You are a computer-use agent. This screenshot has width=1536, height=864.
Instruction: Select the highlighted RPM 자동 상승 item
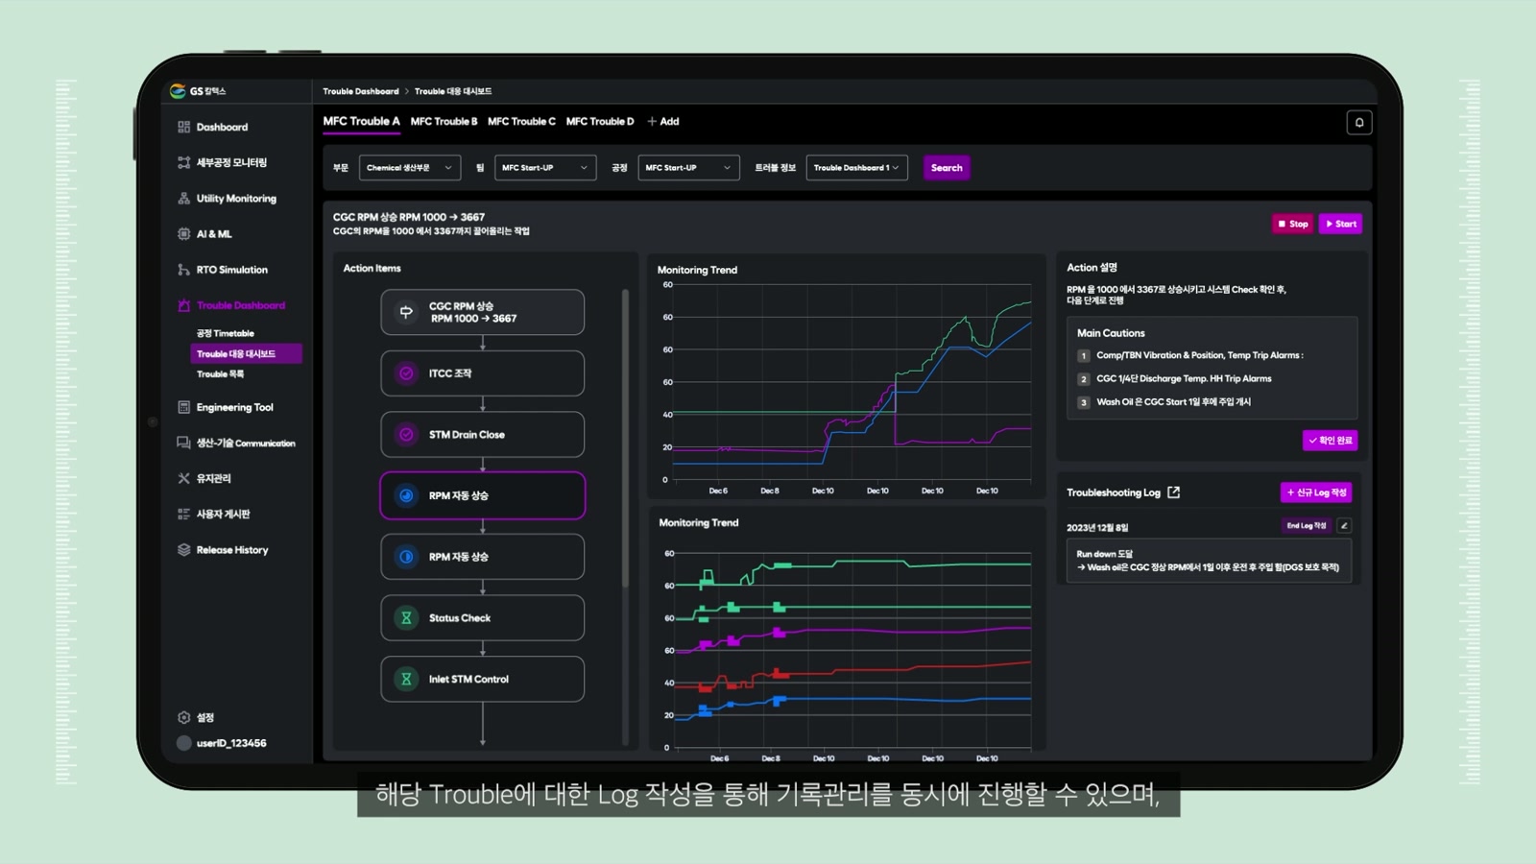click(x=483, y=495)
